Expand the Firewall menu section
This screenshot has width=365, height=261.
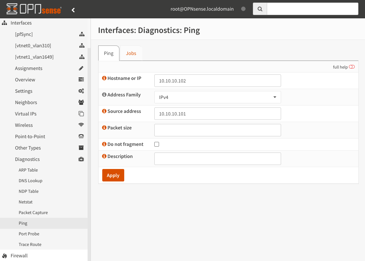point(19,256)
